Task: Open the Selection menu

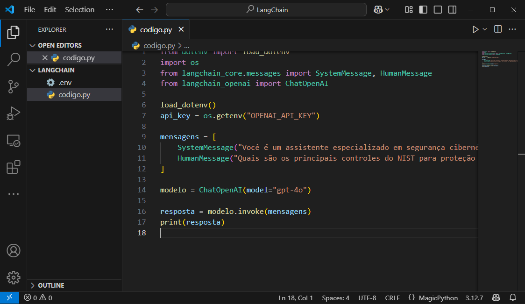Action: pos(80,10)
